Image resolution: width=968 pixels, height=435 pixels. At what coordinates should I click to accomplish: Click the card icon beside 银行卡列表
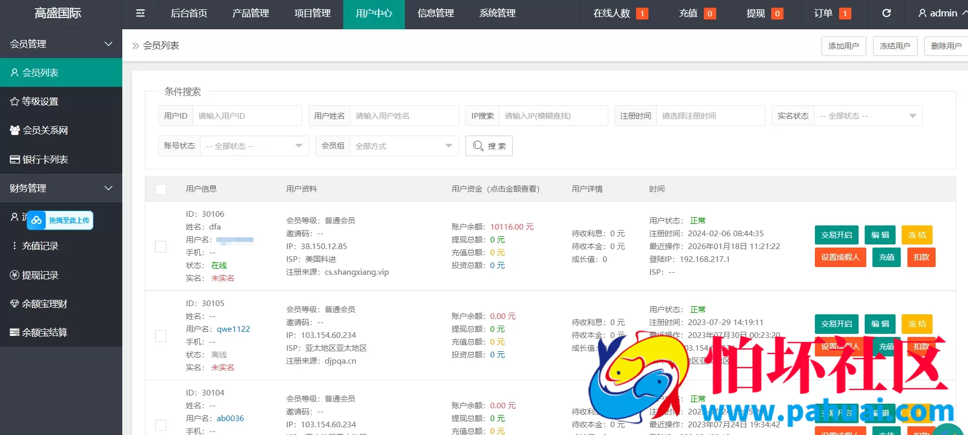[15, 160]
